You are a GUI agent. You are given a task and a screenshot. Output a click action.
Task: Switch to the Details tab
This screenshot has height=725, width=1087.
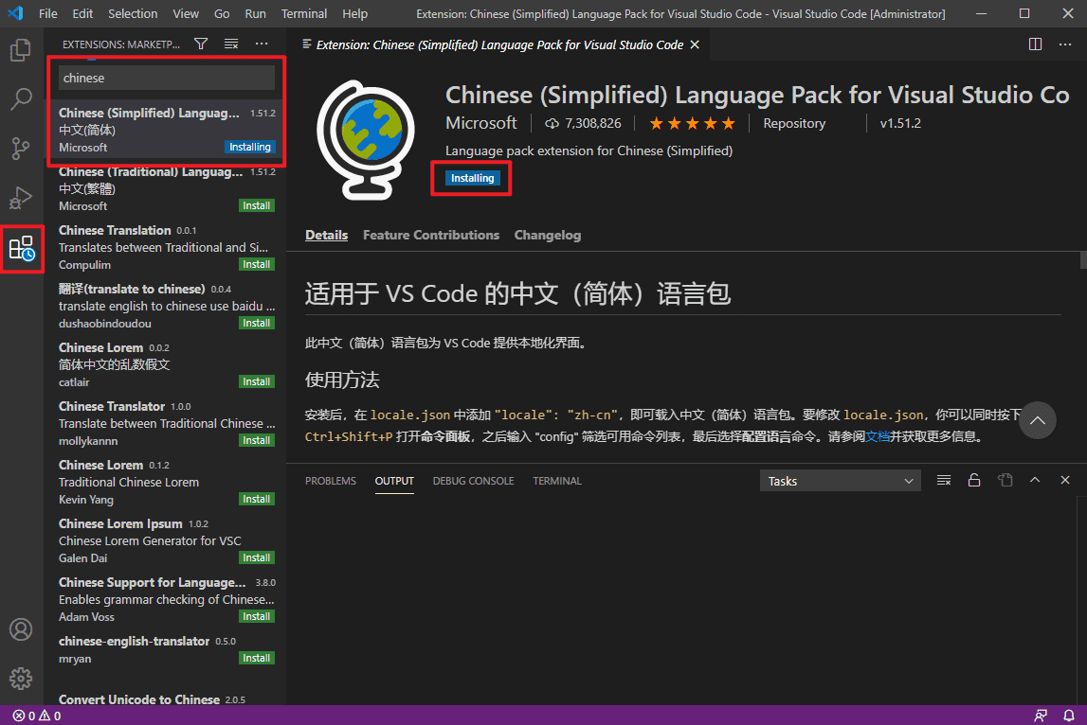pyautogui.click(x=327, y=236)
